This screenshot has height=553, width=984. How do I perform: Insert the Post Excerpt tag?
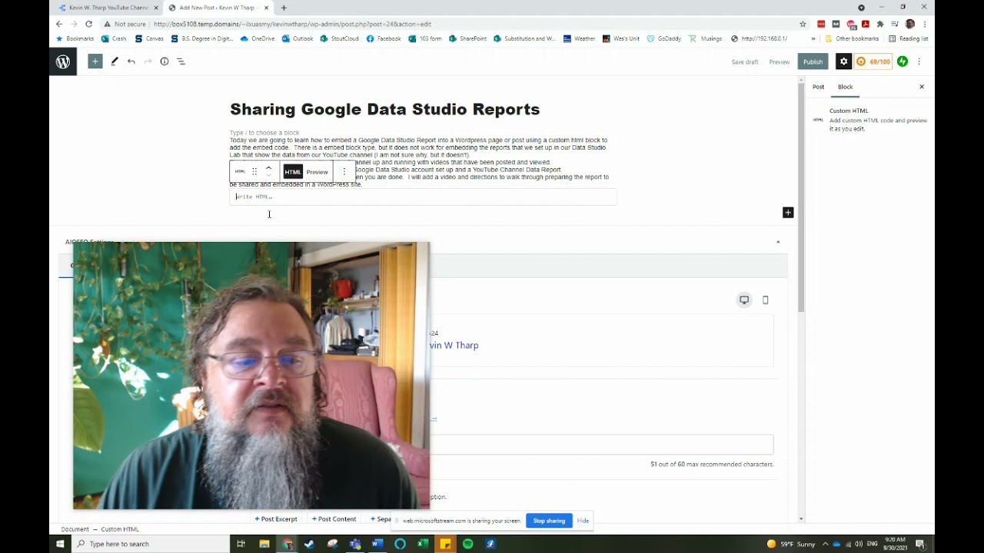(276, 519)
